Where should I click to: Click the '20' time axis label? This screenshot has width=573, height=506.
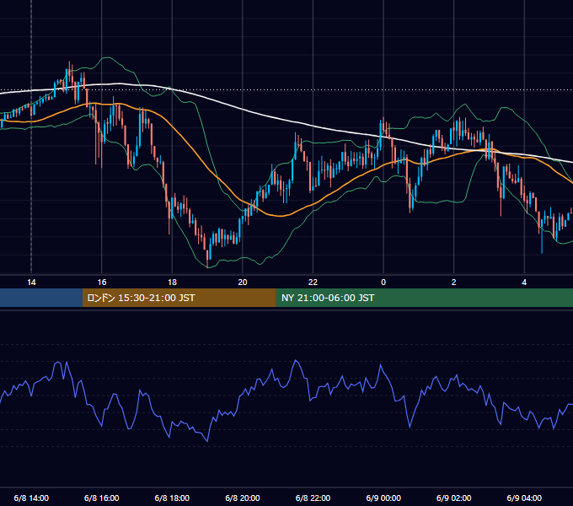point(243,283)
